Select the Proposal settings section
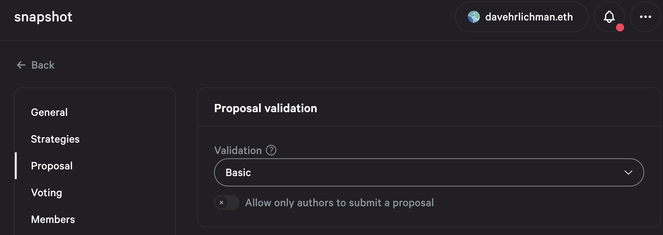663x235 pixels. (52, 166)
